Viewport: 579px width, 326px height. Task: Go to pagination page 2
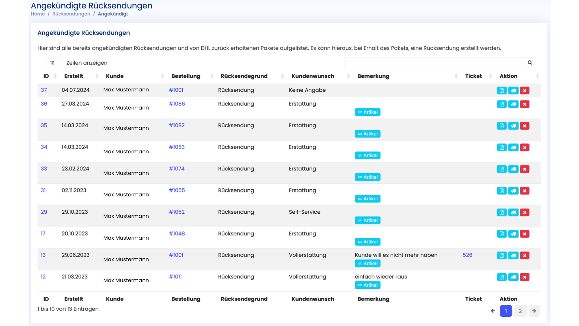tap(520, 311)
